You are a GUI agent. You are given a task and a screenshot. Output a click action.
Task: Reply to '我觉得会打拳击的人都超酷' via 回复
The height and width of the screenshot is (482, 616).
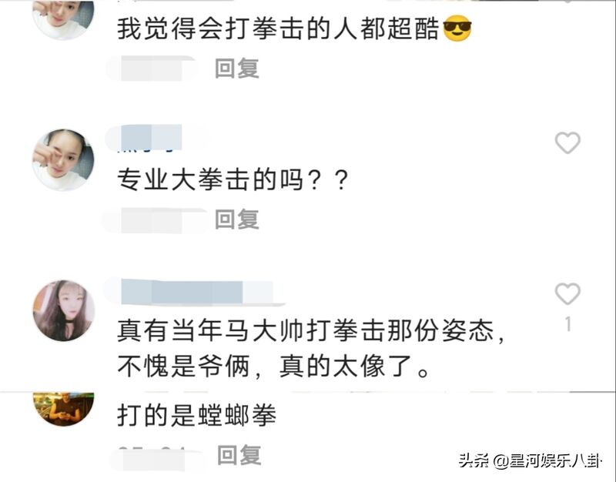tap(237, 68)
